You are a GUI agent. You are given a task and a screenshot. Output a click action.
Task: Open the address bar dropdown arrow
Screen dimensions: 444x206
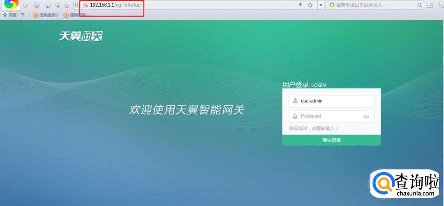coord(321,5)
